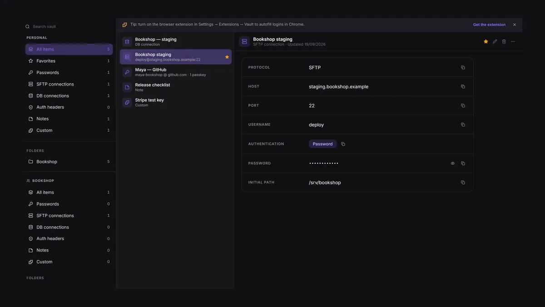Copy the Protocol field value
The image size is (545, 307).
pyautogui.click(x=463, y=67)
